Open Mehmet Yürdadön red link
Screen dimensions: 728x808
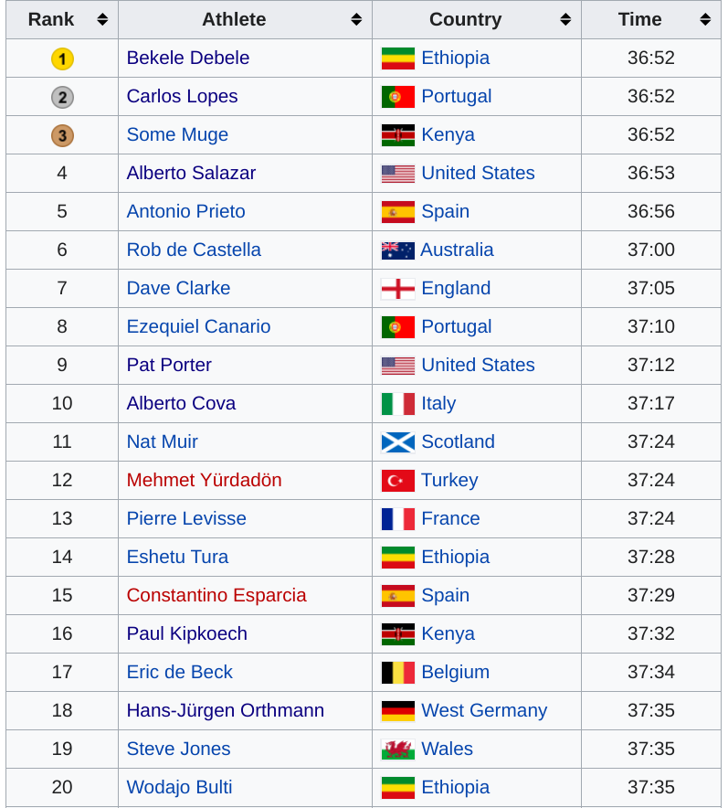click(204, 480)
